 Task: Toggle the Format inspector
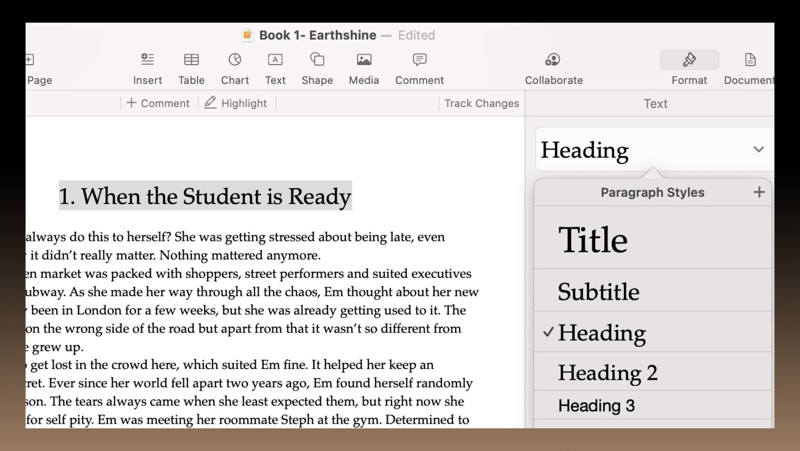689,68
